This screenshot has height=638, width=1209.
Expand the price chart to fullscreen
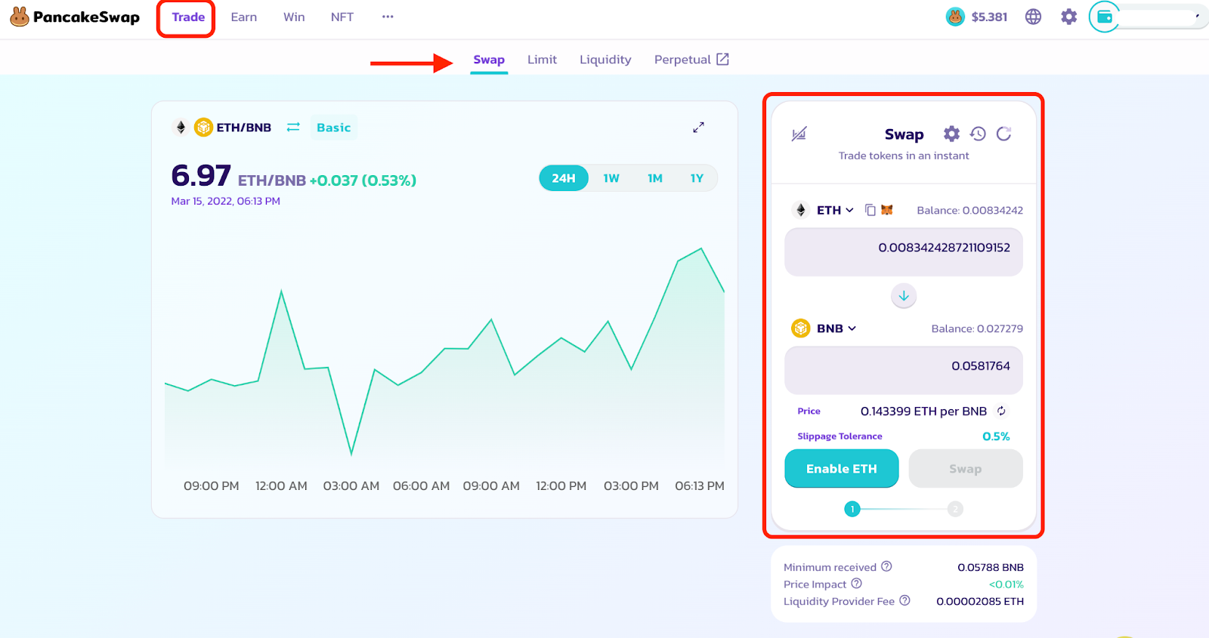pyautogui.click(x=698, y=128)
